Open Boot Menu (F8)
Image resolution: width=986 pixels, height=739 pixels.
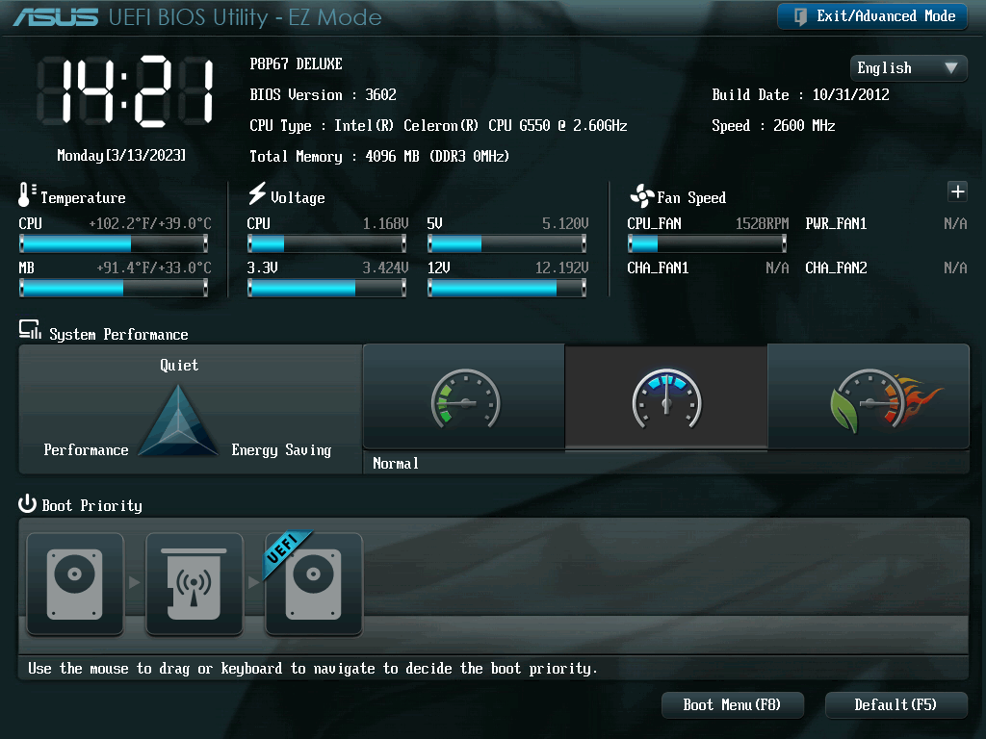733,705
